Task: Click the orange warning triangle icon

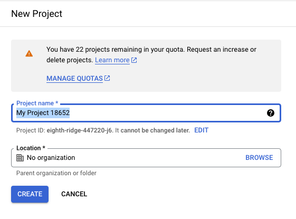Action: pos(29,53)
